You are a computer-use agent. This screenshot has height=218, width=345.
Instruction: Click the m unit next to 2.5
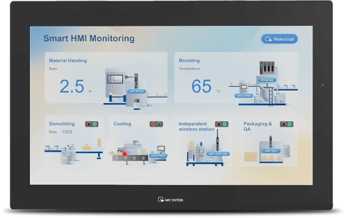[x=90, y=91]
